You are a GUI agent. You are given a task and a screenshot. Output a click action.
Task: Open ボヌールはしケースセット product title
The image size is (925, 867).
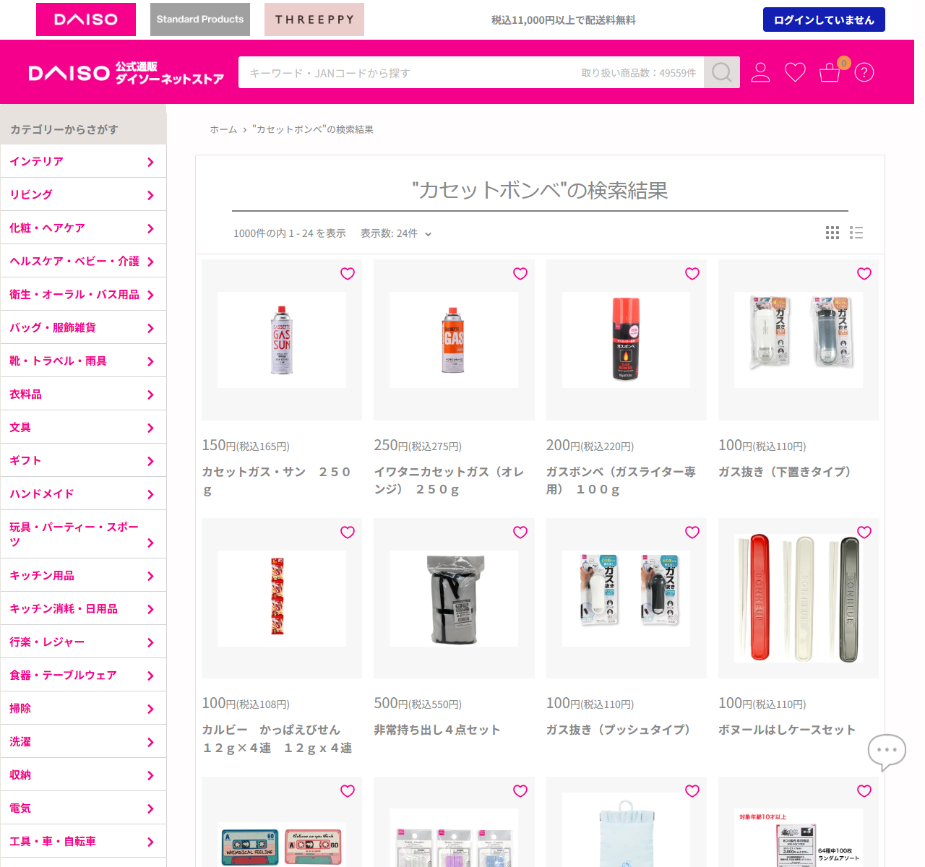[x=787, y=730]
